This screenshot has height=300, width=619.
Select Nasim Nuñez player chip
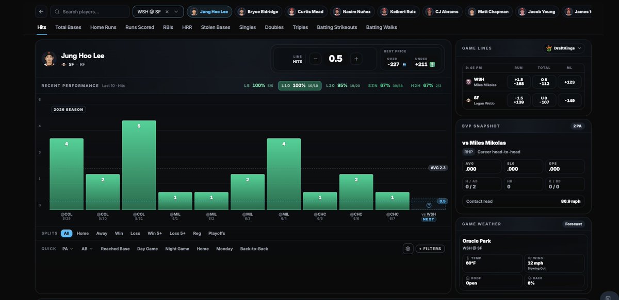(x=352, y=11)
